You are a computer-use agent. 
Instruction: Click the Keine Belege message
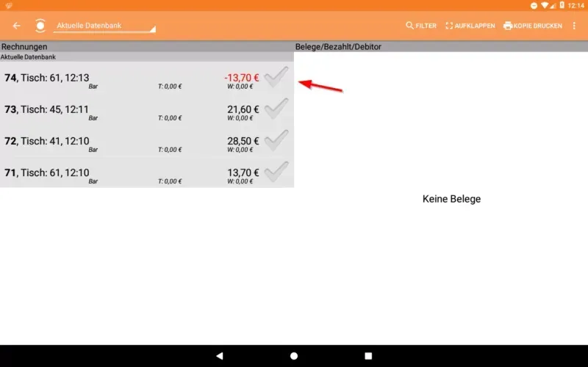[451, 199]
